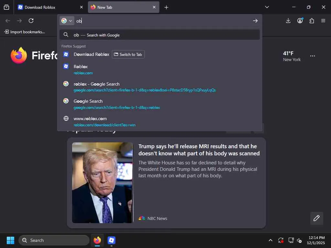Click the news article photo thumbnail
Viewport: 331px width, 248px height.
point(102,183)
